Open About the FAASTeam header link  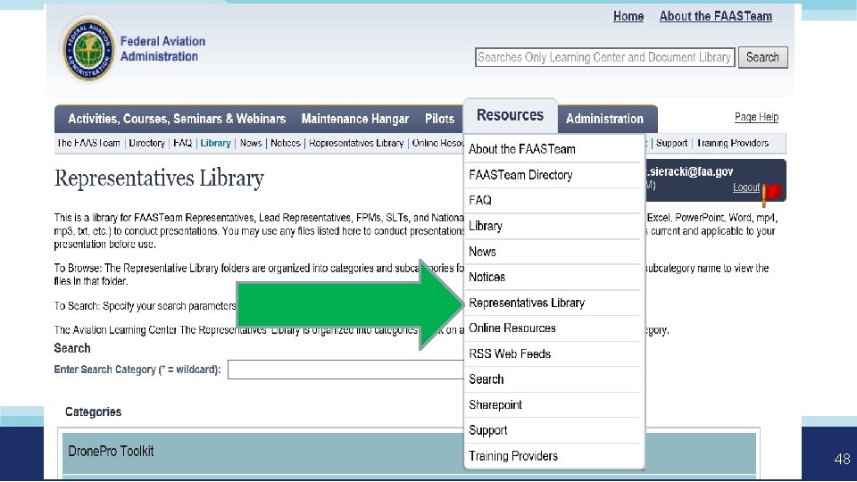tap(715, 16)
